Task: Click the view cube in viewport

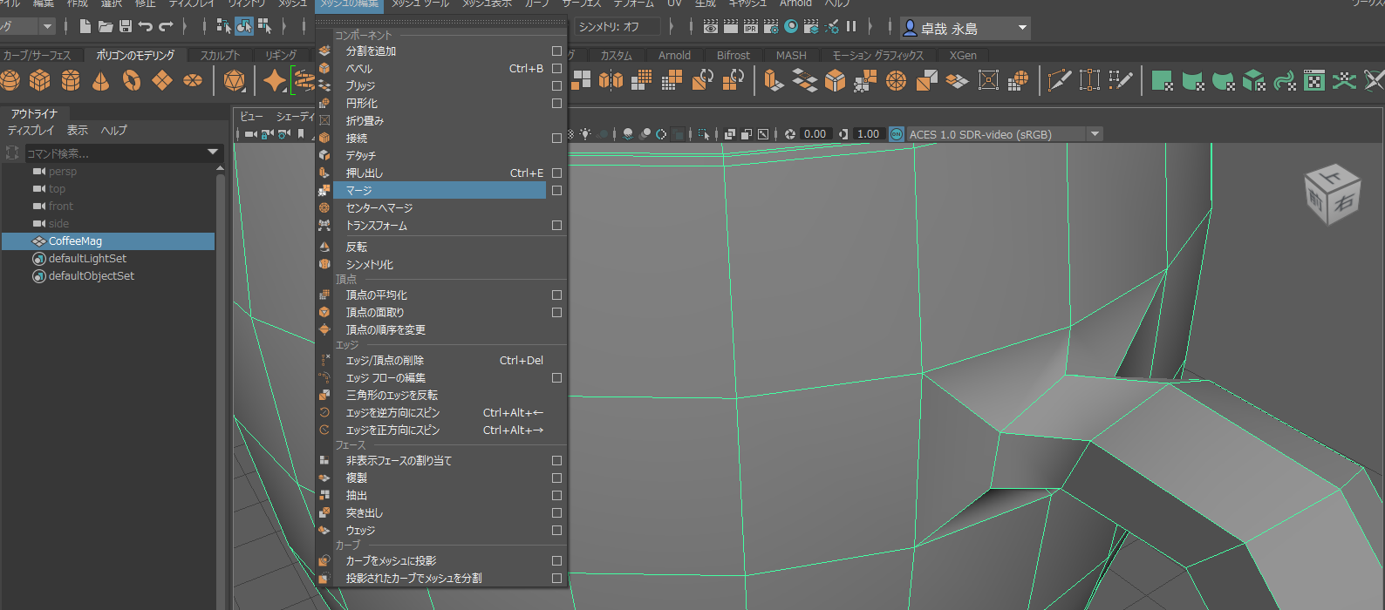Action: (1332, 194)
